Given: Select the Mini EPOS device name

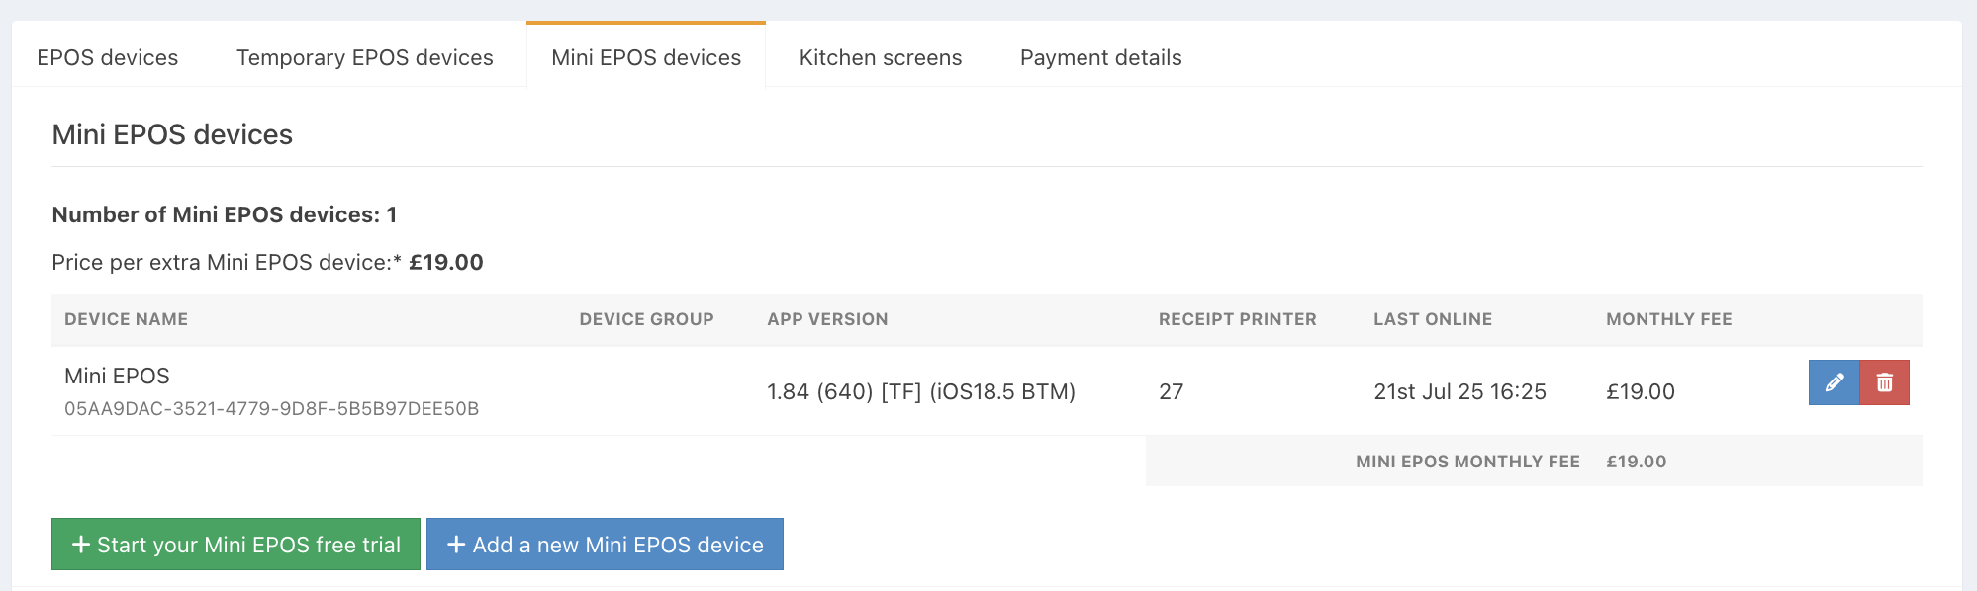Looking at the screenshot, I should point(117,376).
